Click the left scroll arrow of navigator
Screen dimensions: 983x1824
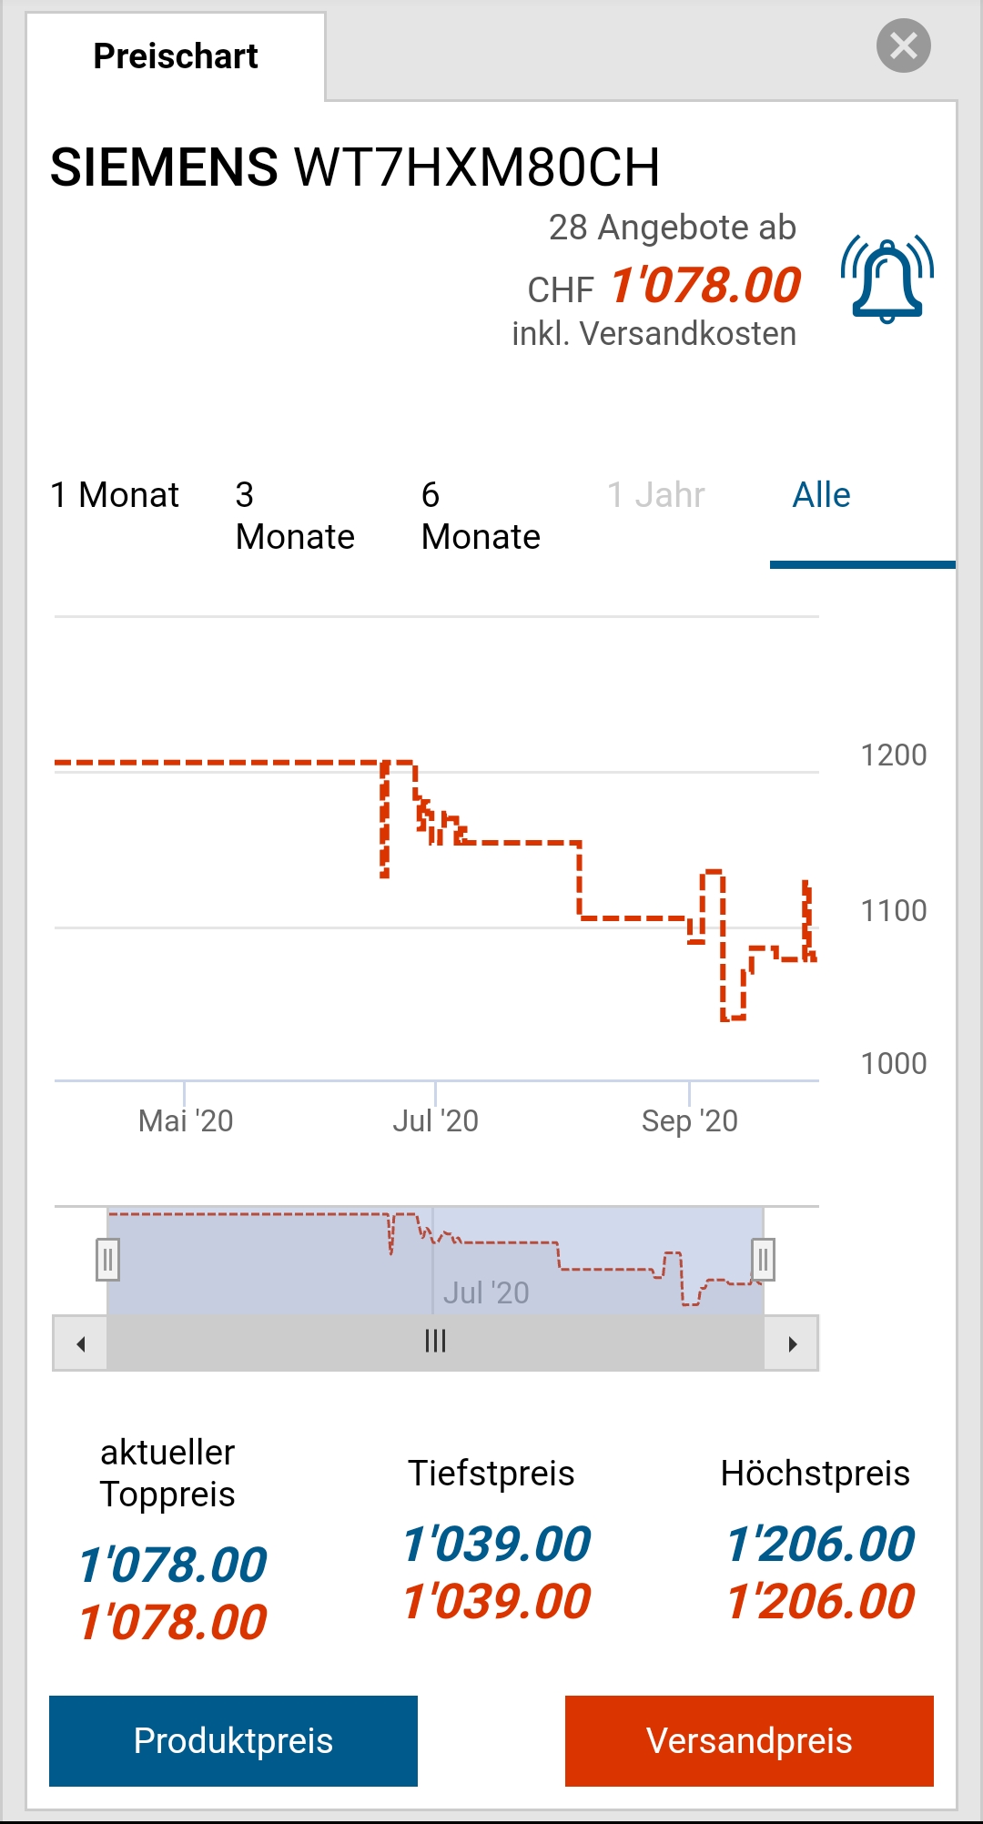[x=81, y=1343]
